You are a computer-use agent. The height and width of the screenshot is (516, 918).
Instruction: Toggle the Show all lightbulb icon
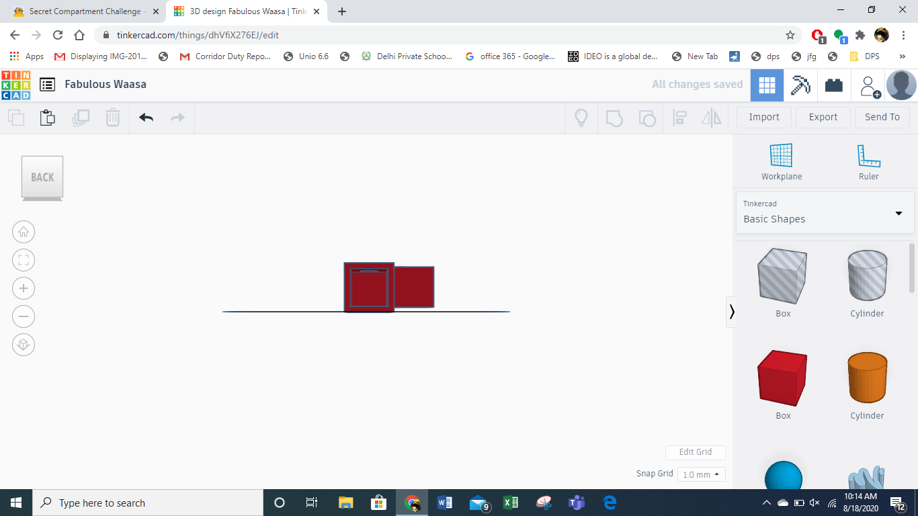click(581, 118)
